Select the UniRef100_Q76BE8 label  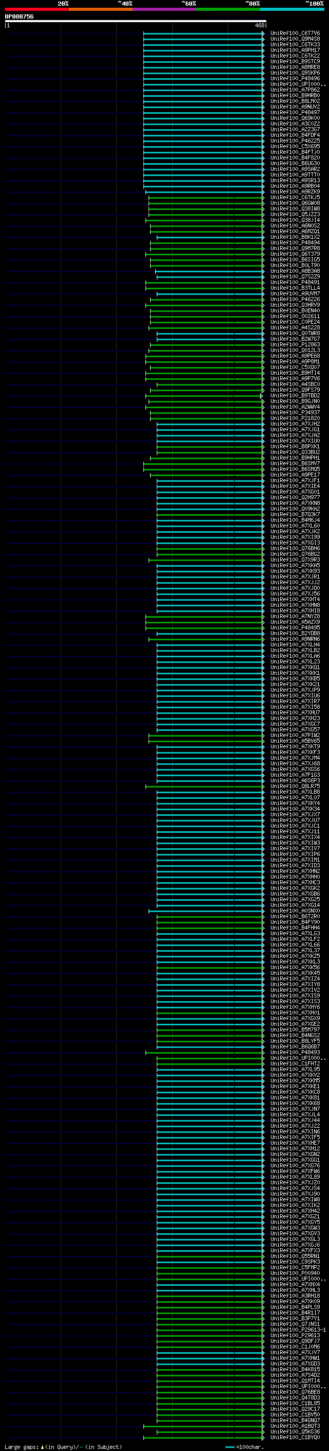(x=295, y=1392)
